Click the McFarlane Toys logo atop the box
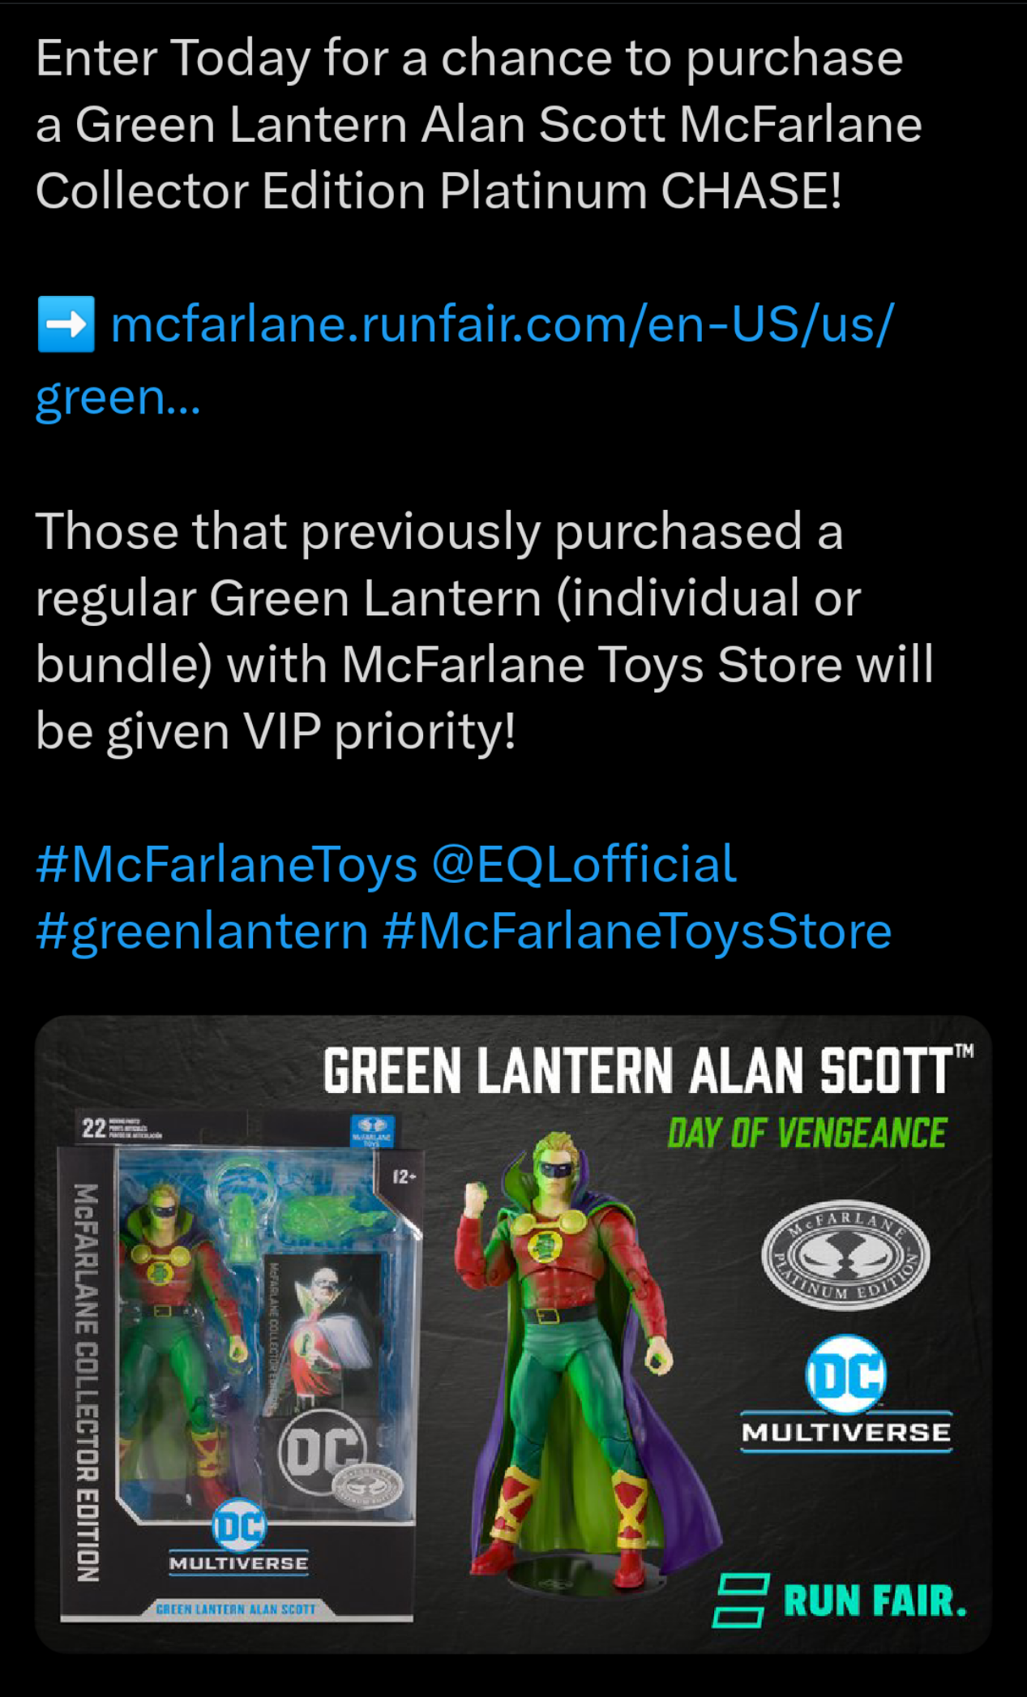Screen dimensions: 1027x1697 tap(372, 1130)
